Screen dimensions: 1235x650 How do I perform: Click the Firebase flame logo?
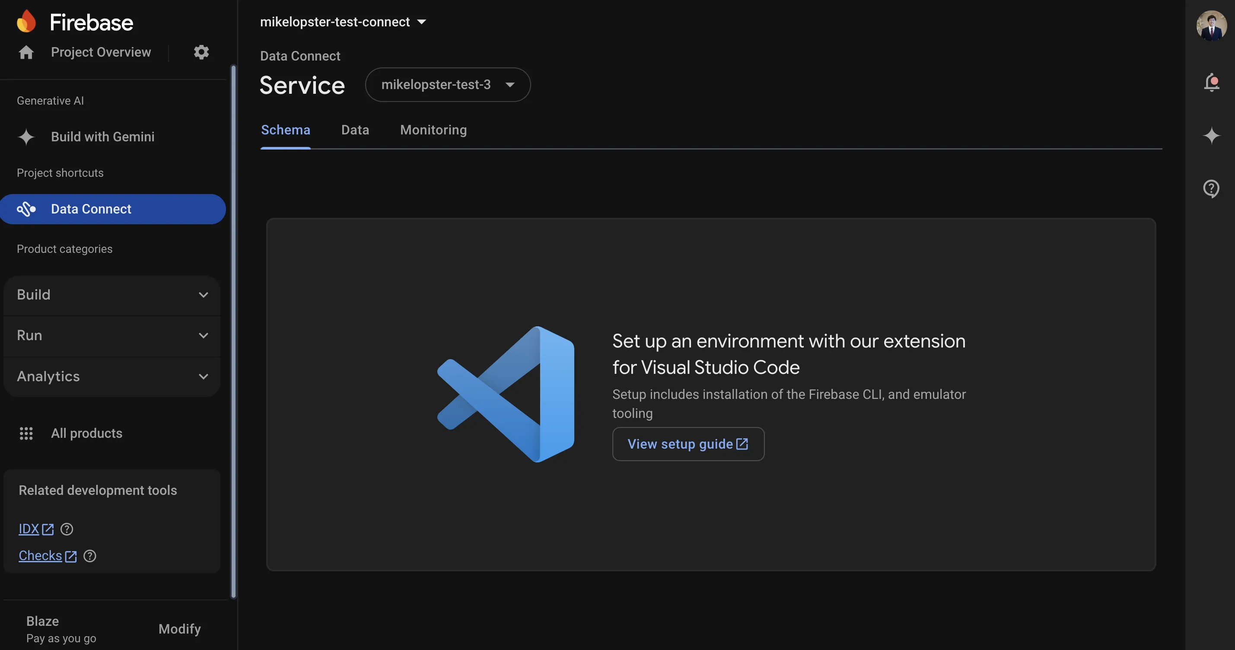click(26, 21)
